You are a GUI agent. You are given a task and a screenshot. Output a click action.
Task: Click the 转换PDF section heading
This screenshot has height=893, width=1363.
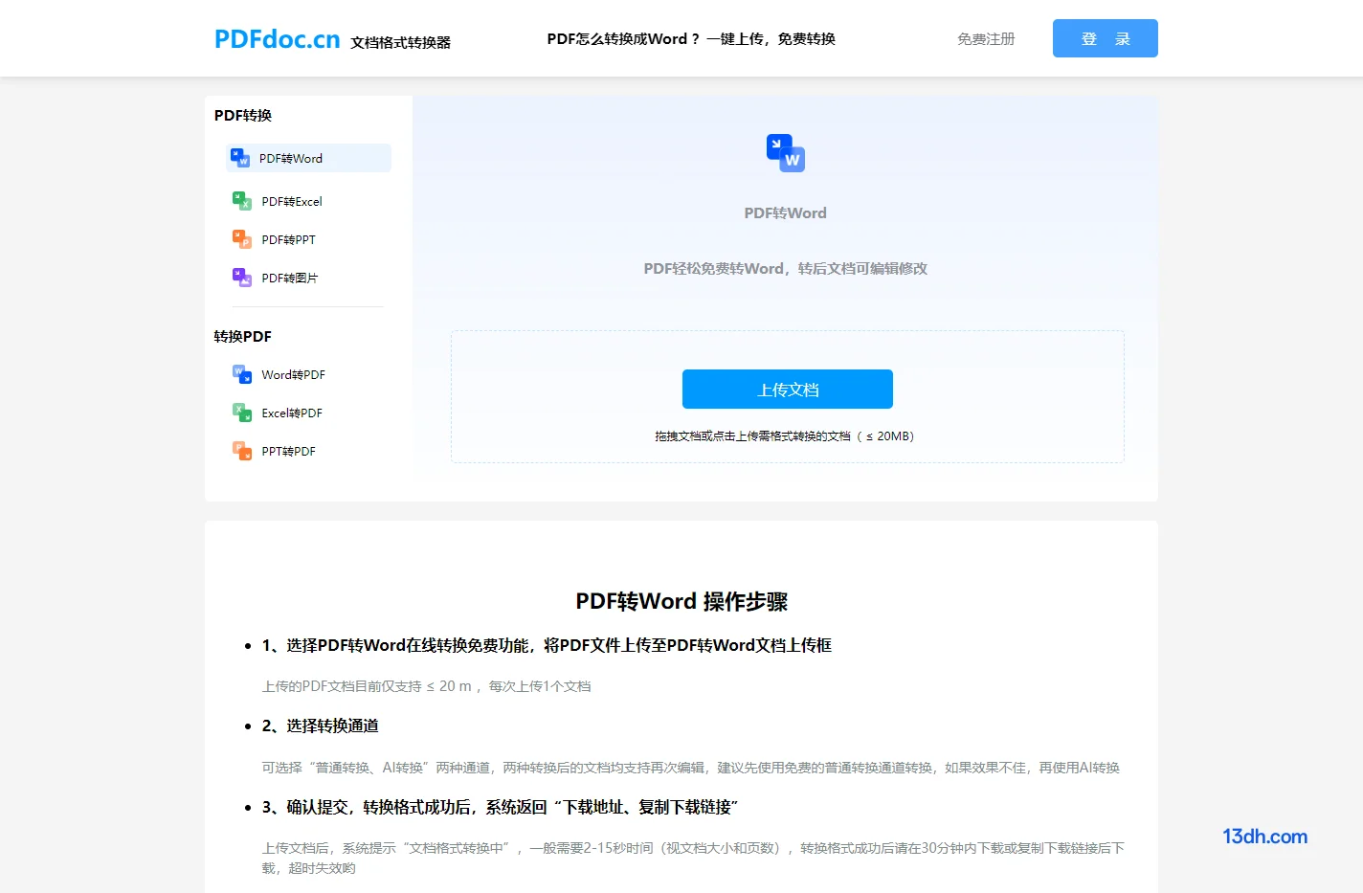243,337
